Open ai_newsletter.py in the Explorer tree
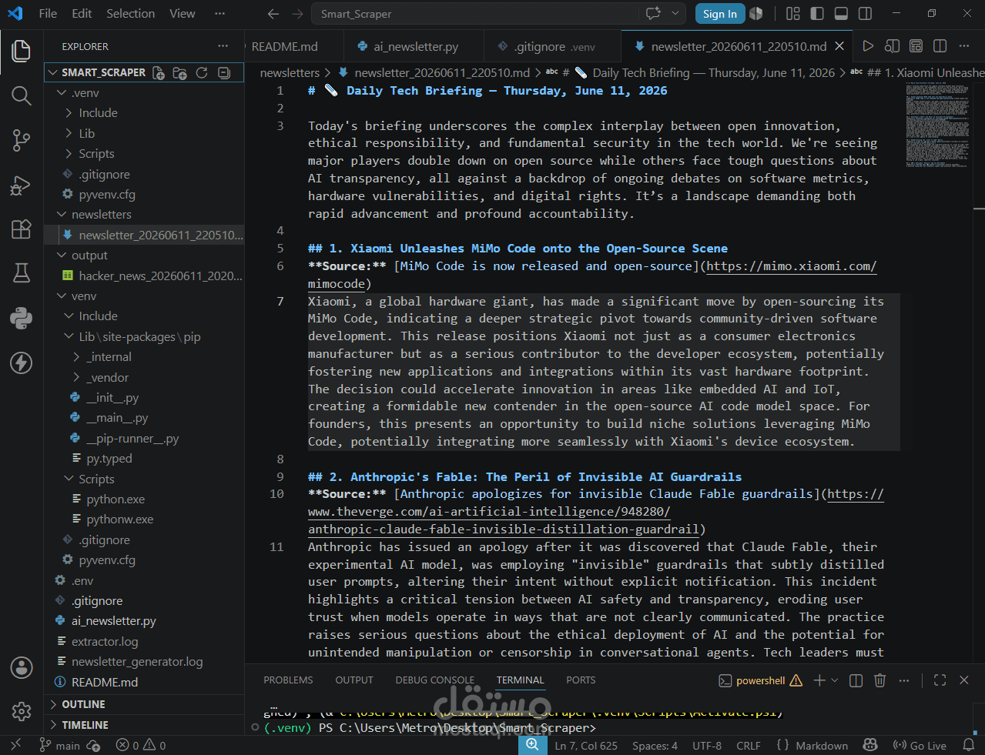The height and width of the screenshot is (755, 985). (x=144, y=620)
